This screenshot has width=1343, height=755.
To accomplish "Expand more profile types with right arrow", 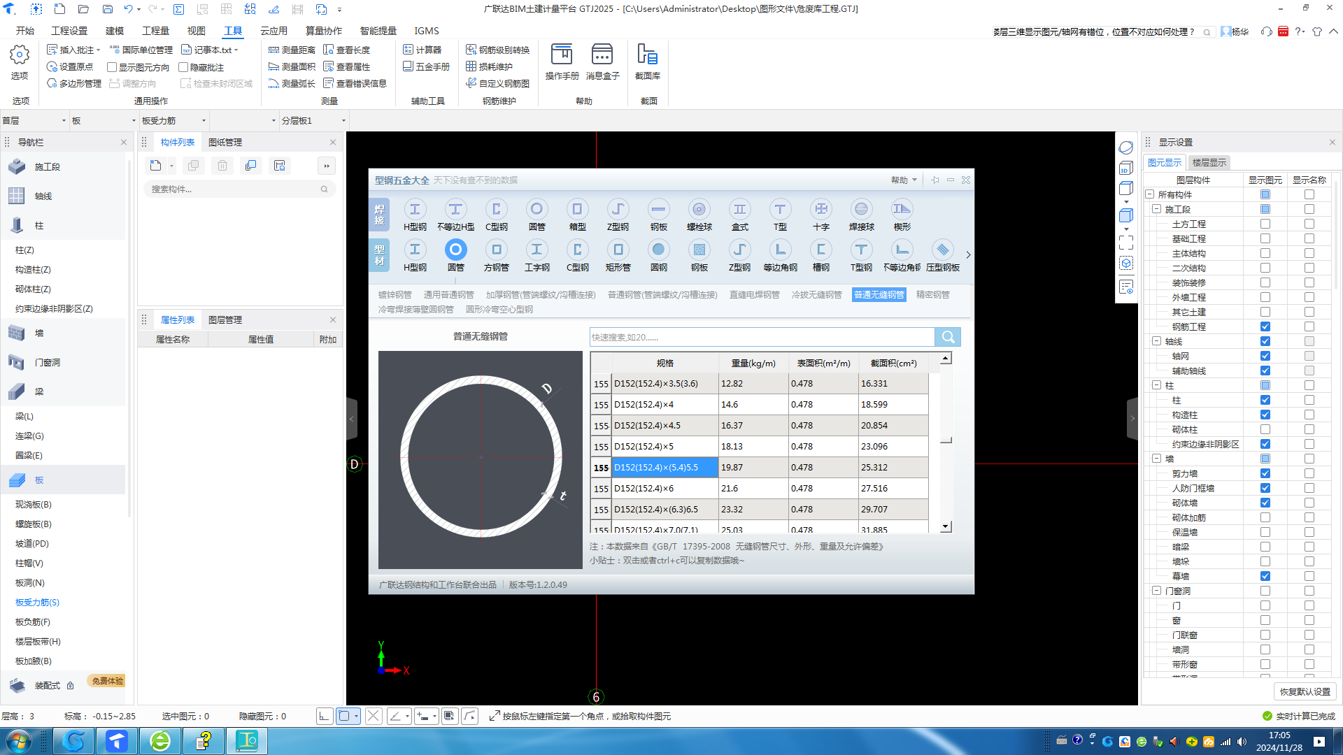I will 968,254.
